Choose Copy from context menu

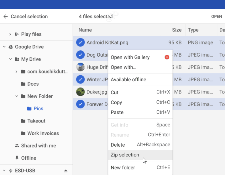coord(140,102)
